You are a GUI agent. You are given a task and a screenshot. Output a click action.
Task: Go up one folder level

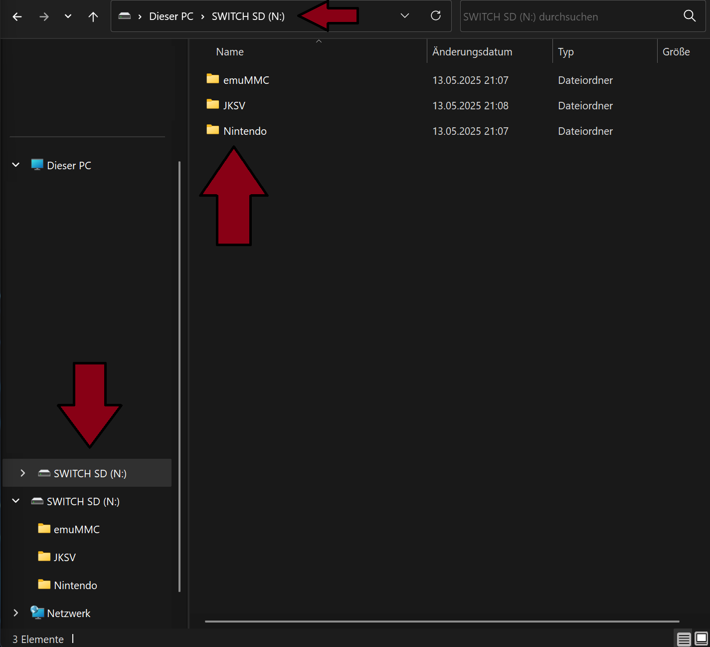[x=93, y=16]
